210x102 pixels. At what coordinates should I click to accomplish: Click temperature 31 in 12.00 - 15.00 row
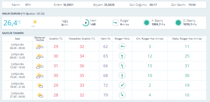click(x=56, y=66)
